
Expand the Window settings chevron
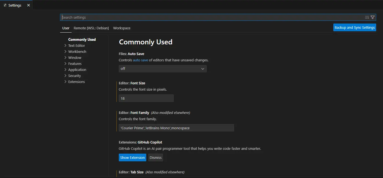[x=65, y=58]
